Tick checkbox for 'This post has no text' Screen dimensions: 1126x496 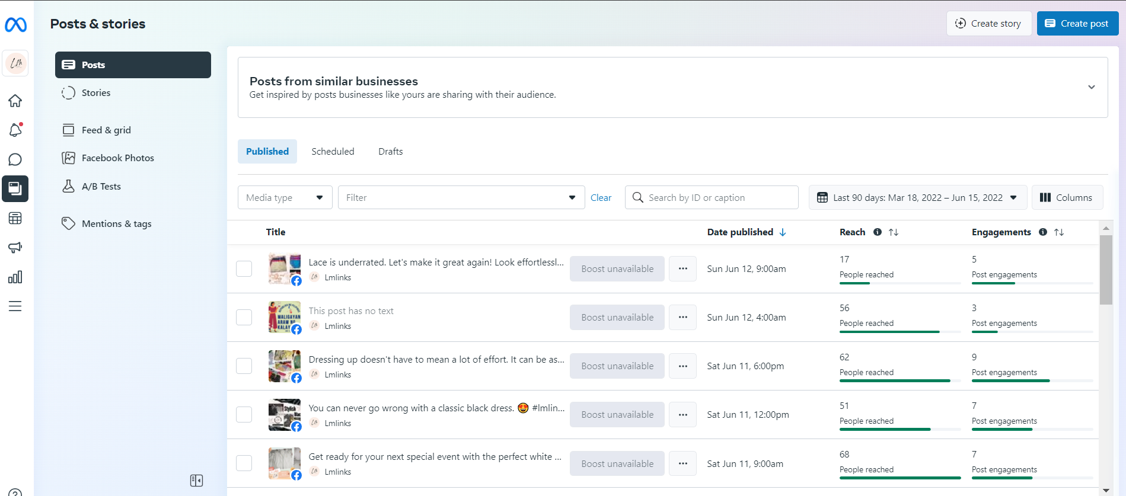tap(244, 318)
